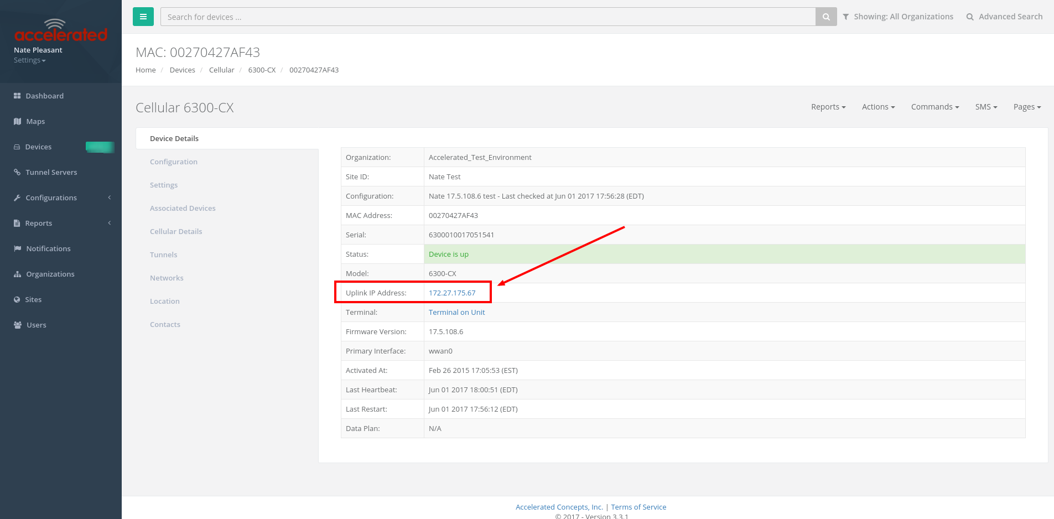Open the Sites globe item
This screenshot has height=519, width=1054.
[x=33, y=299]
